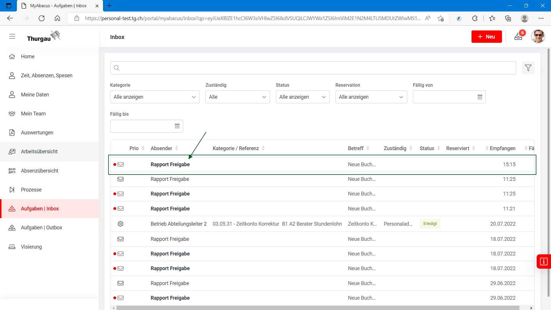The height and width of the screenshot is (310, 551).
Task: Go to Zeit, Absenzen, Spesen
Action: [x=46, y=75]
